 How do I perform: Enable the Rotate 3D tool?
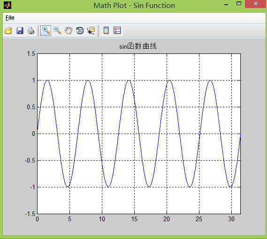(x=80, y=31)
